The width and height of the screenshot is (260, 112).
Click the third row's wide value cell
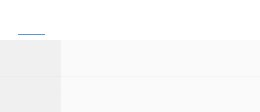point(160,70)
